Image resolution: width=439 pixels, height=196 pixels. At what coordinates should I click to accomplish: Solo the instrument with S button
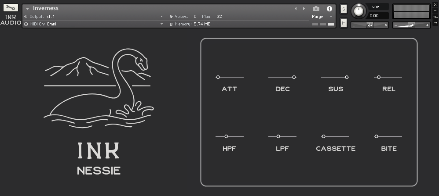[344, 9]
